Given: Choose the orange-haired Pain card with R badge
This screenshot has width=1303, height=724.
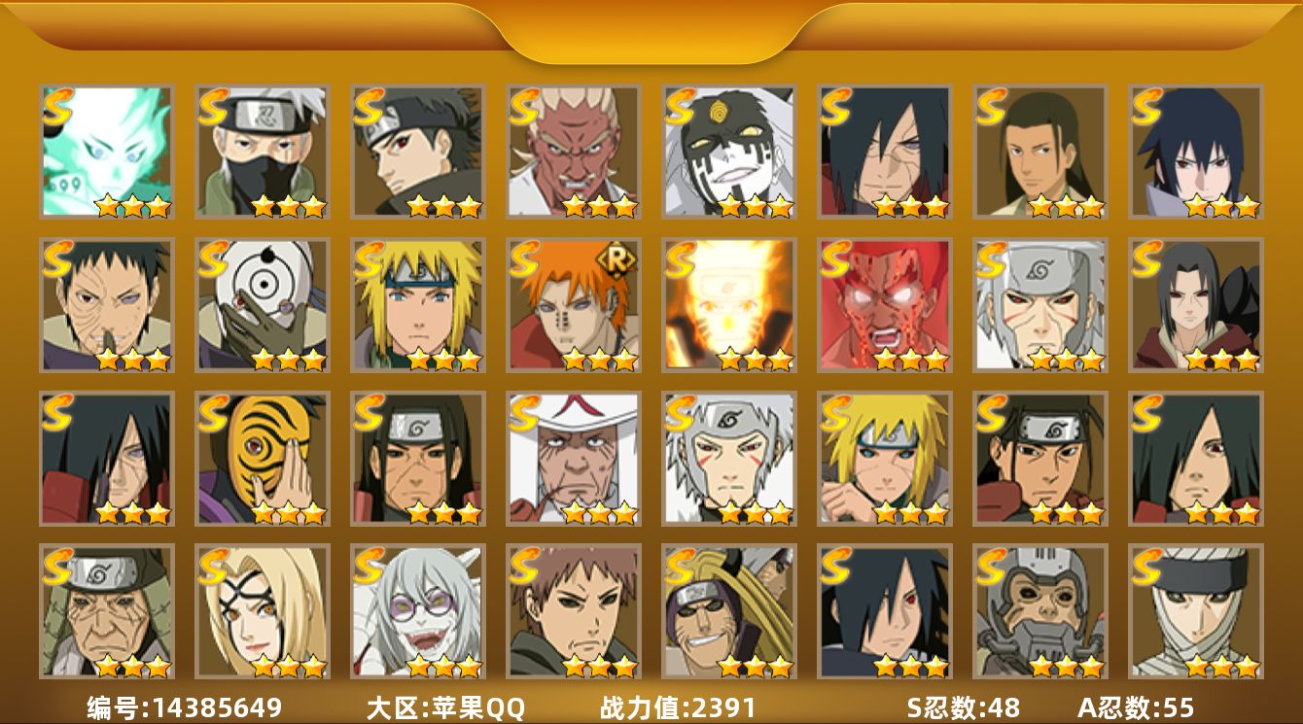Looking at the screenshot, I should pos(574,304).
